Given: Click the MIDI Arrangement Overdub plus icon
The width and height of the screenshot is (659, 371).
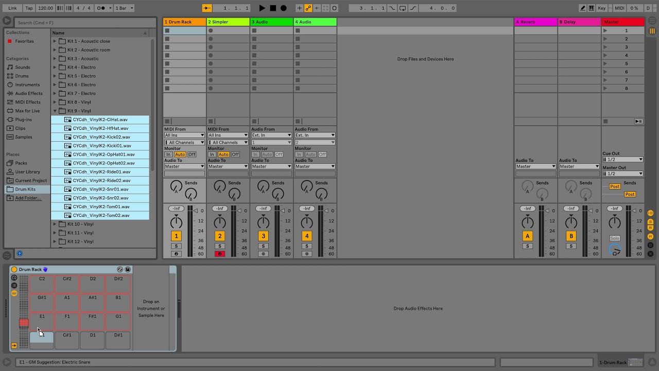Looking at the screenshot, I should 299,8.
